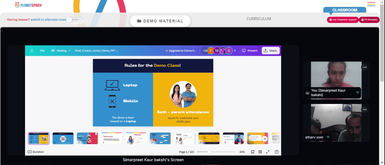
Task: Expand the Viewing mode dropdown
Action: click(61, 51)
